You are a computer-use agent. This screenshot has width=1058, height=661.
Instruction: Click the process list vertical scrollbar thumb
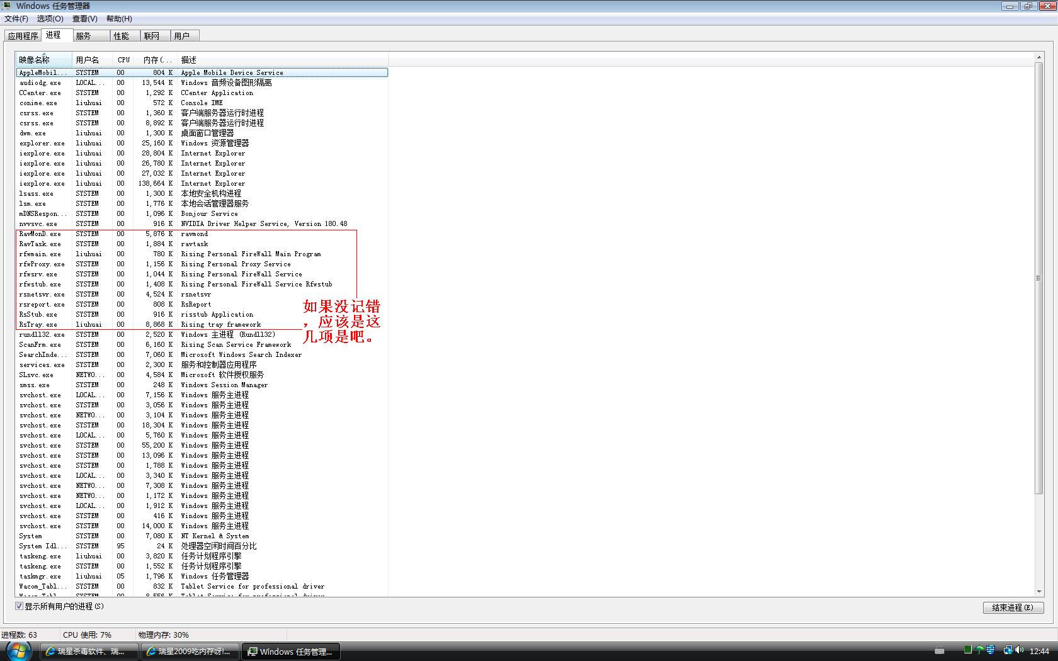(1038, 278)
